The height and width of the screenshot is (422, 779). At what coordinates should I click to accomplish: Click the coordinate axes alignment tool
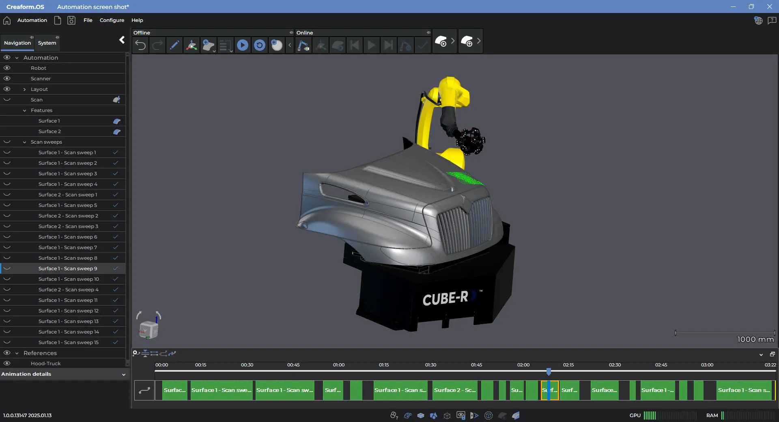coord(192,45)
